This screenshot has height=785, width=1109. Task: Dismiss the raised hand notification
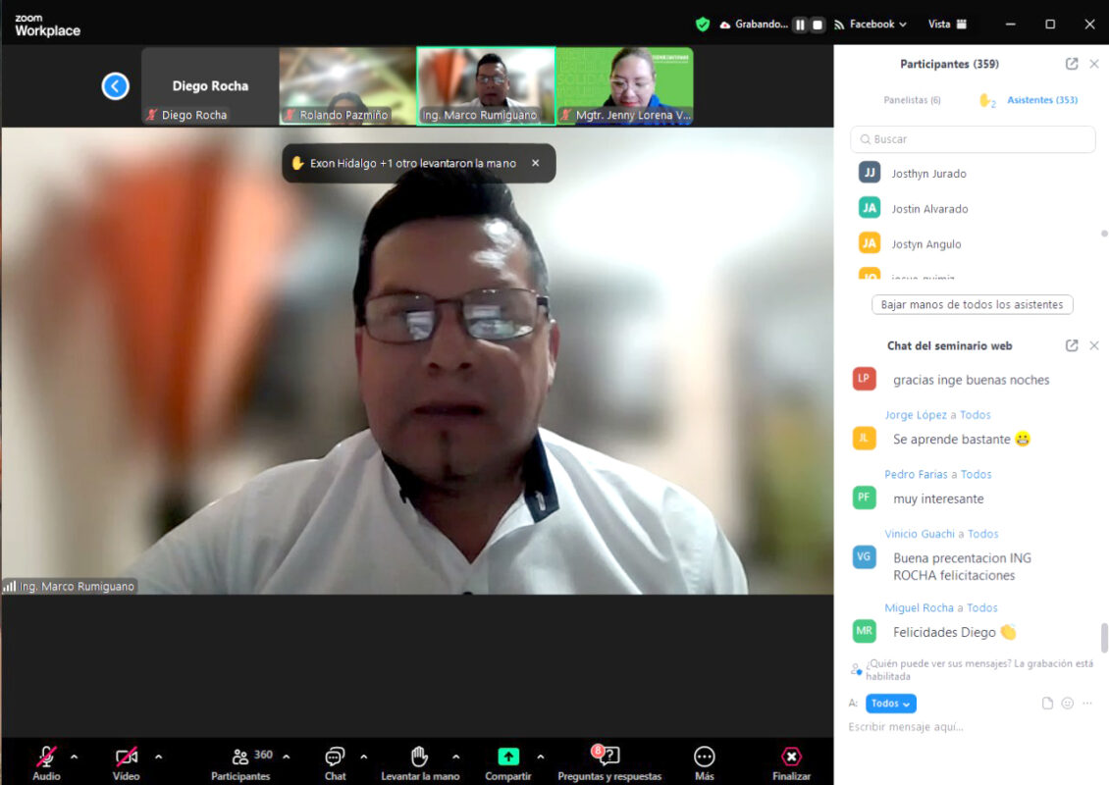click(x=536, y=163)
